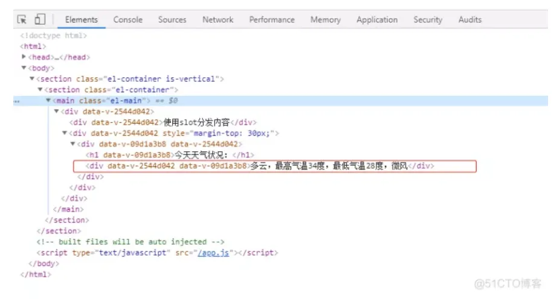Collapse the body element arrow
The height and width of the screenshot is (299, 554).
click(24, 68)
